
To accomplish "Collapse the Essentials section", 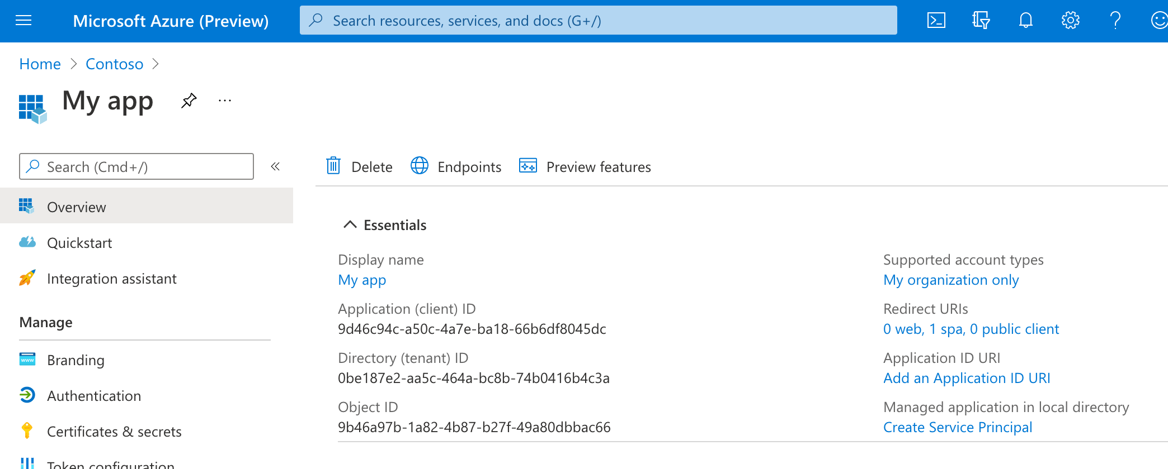I will click(350, 224).
